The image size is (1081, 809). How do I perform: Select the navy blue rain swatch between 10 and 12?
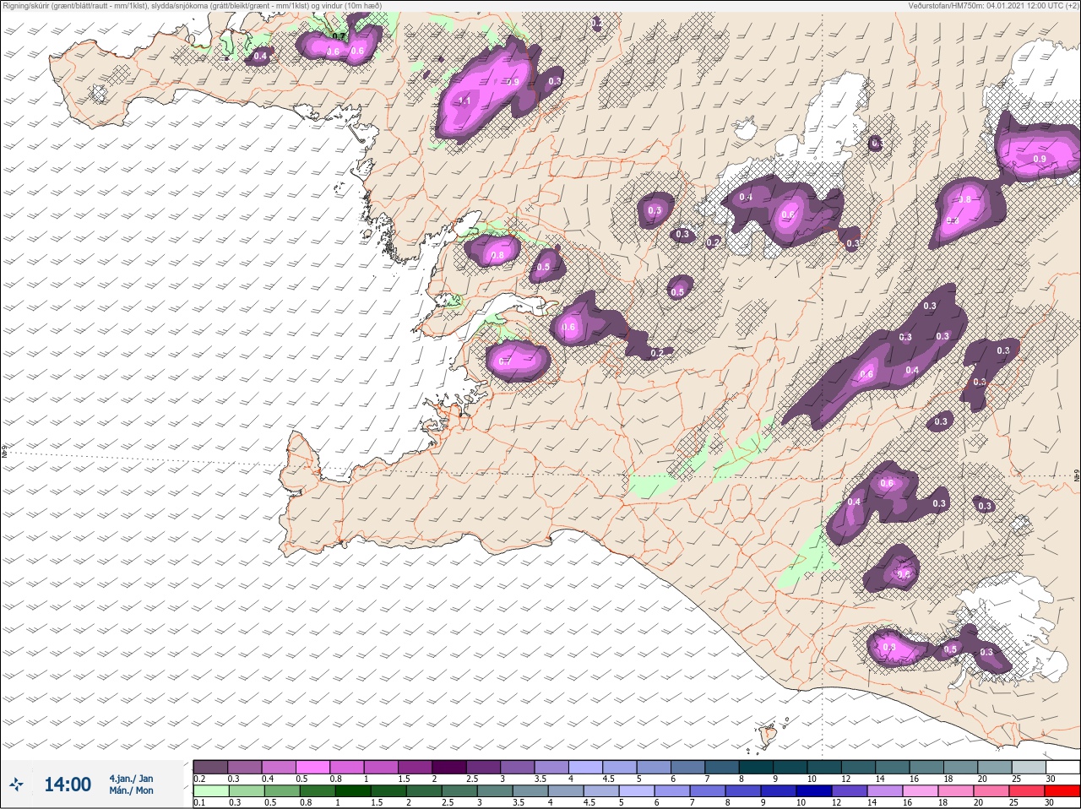click(x=814, y=791)
